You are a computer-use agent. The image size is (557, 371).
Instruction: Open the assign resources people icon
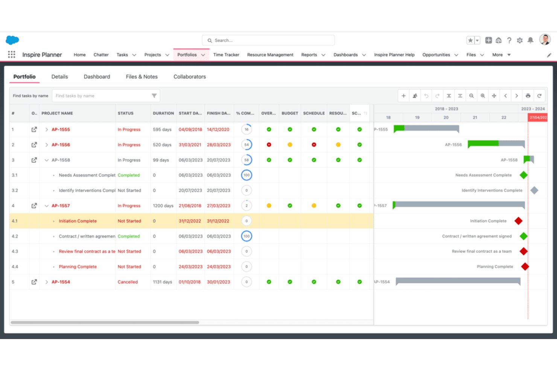click(x=415, y=96)
